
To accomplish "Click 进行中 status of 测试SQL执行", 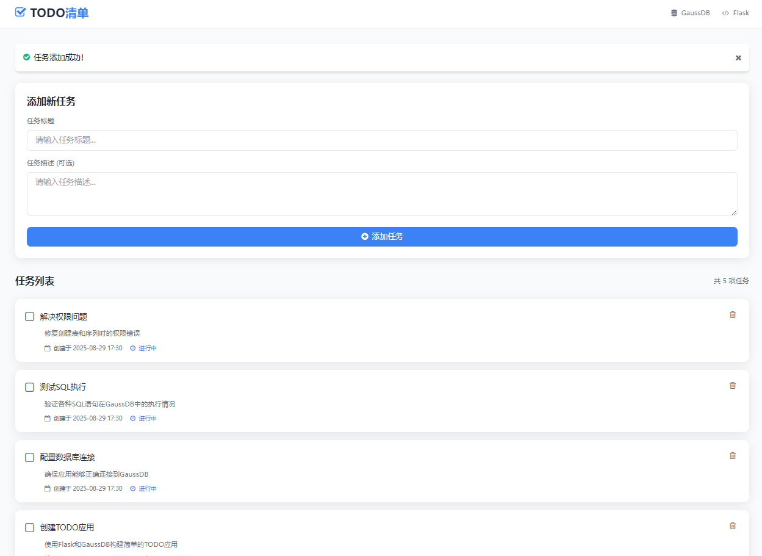I will click(x=148, y=419).
